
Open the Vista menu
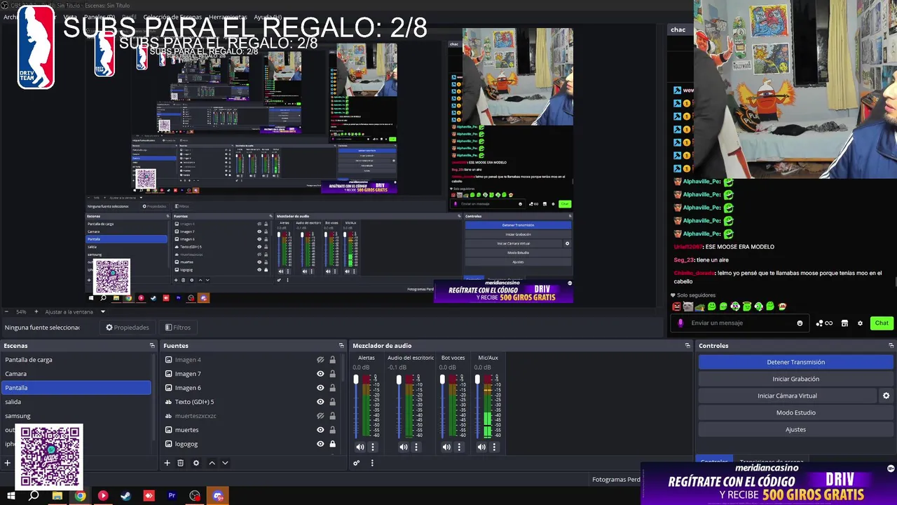(x=70, y=17)
